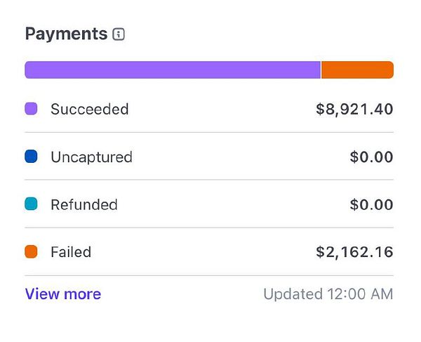Click the divider line above View more
Image resolution: width=421 pixels, height=342 pixels.
point(209,275)
